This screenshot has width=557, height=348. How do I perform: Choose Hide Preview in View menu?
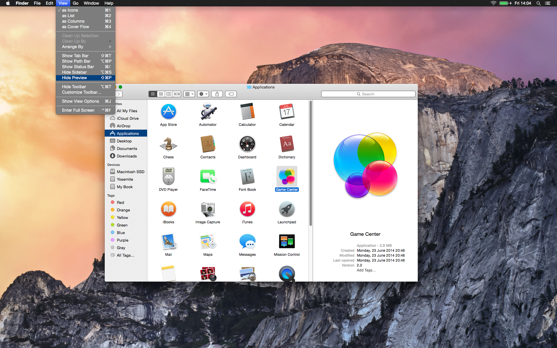coord(74,78)
